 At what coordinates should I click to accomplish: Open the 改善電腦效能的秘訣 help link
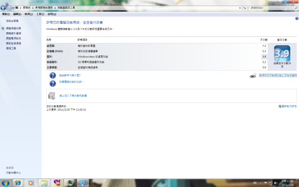coord(71,82)
